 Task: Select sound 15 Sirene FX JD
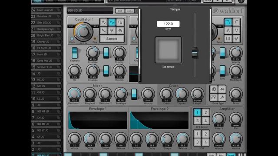[46, 67]
